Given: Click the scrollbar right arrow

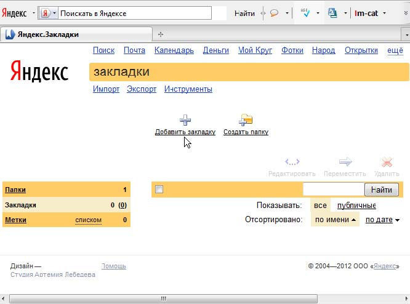Looking at the screenshot, I should pyautogui.click(x=406, y=298).
